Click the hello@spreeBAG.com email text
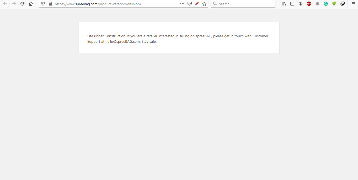 (x=122, y=41)
